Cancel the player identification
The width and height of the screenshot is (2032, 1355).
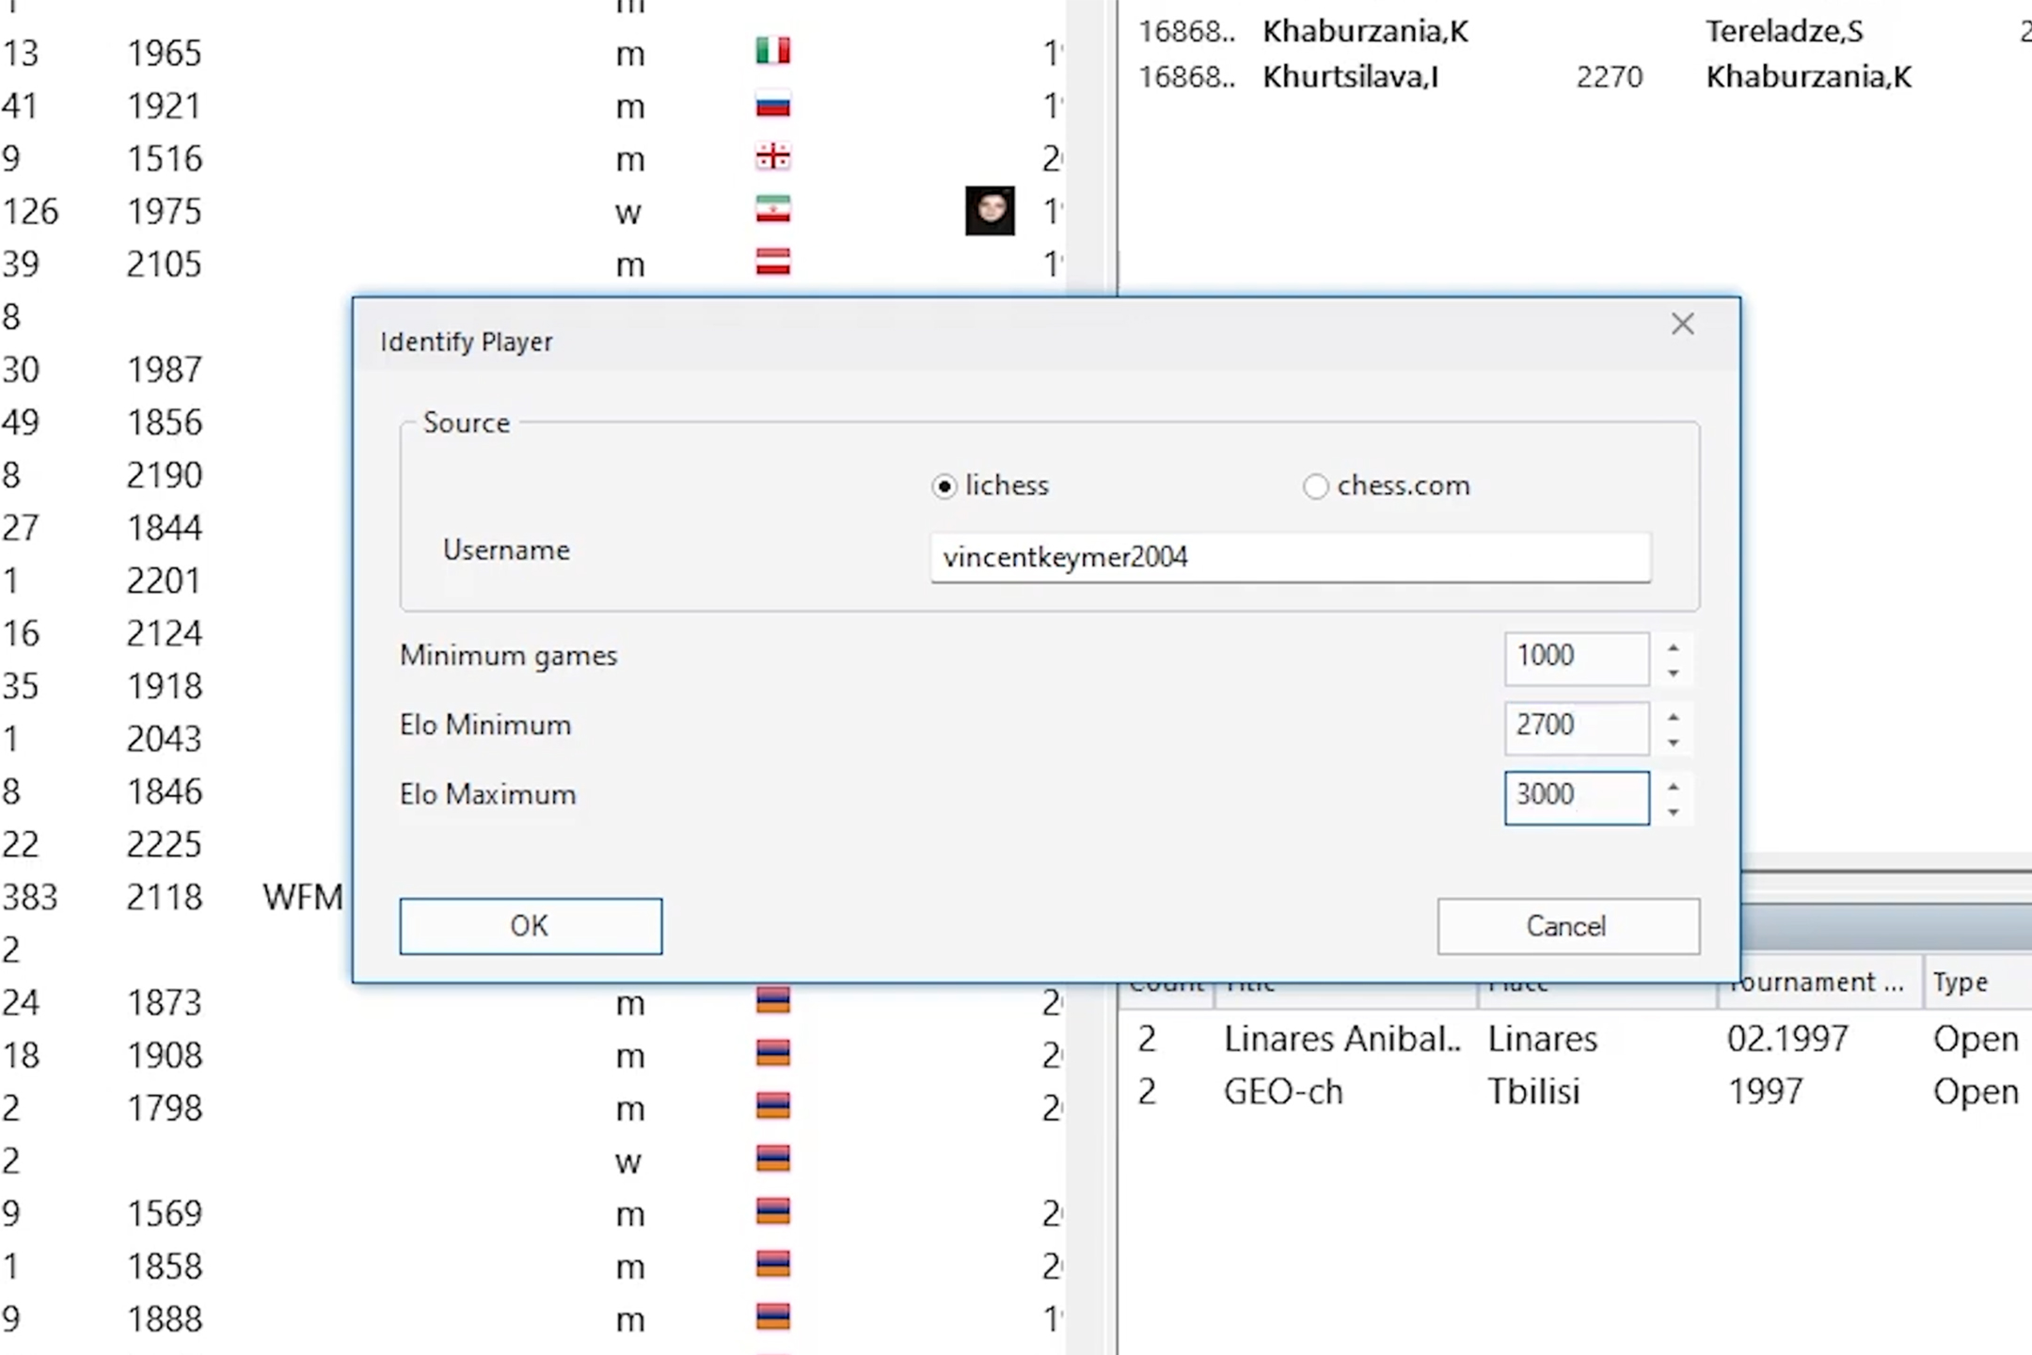pyautogui.click(x=1566, y=926)
